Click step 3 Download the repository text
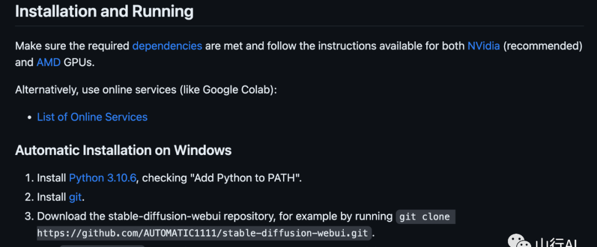This screenshot has height=247, width=597. coord(214,217)
